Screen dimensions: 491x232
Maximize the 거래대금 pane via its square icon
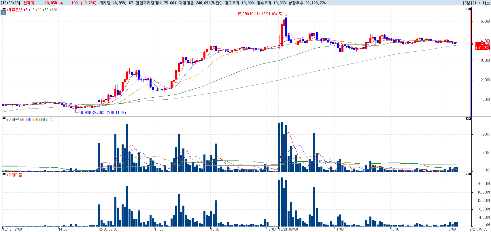pyautogui.click(x=467, y=174)
